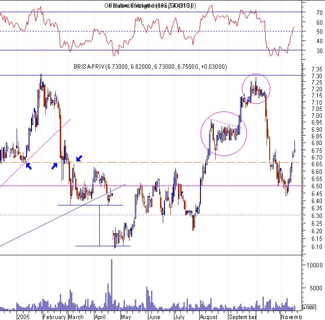Click the 6.85 price axis label

click(317, 136)
